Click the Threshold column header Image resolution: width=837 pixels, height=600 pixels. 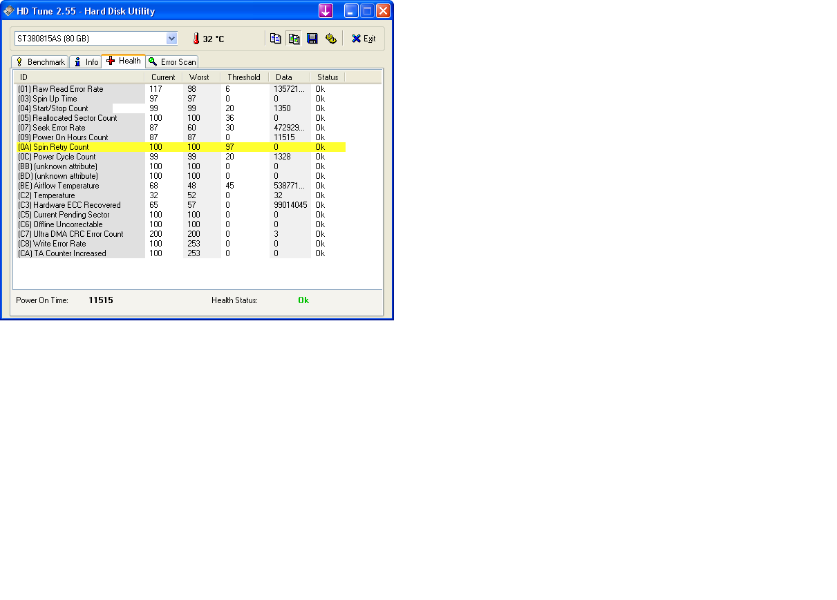click(244, 77)
